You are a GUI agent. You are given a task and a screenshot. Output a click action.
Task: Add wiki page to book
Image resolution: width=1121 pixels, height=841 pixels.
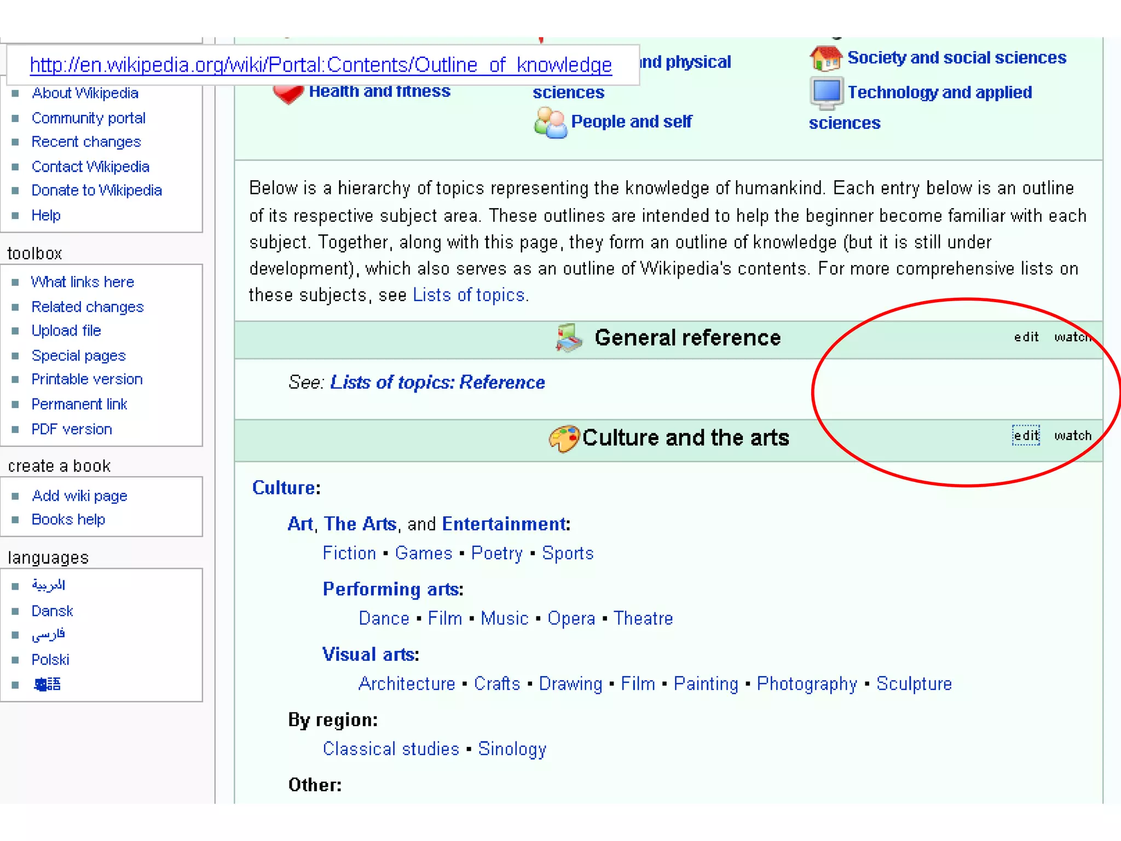tap(79, 496)
